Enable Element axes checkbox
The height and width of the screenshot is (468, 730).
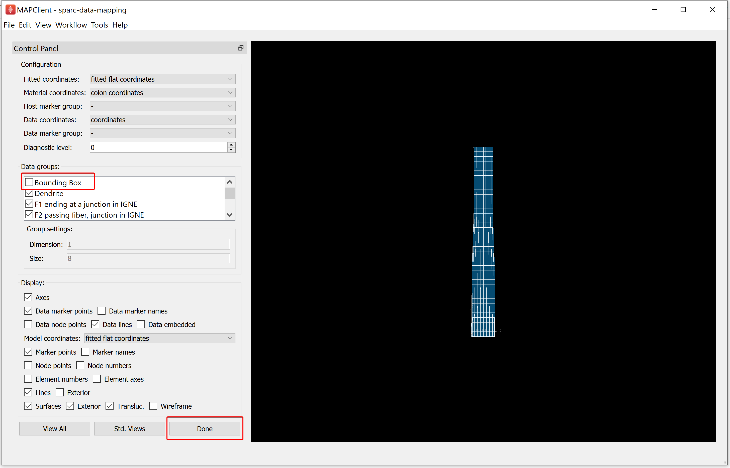(x=97, y=379)
